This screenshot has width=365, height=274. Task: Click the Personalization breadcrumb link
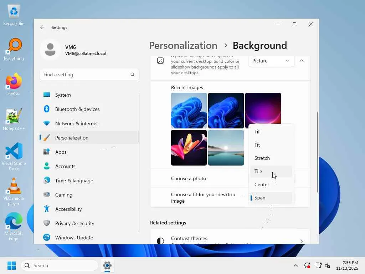click(x=183, y=45)
